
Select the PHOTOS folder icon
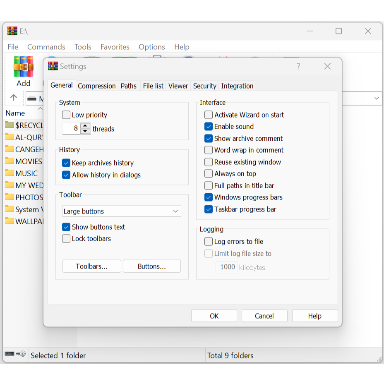(10, 197)
